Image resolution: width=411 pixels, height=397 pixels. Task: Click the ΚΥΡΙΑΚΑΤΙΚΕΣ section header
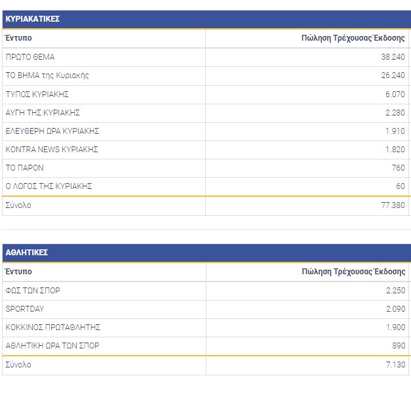pos(32,19)
